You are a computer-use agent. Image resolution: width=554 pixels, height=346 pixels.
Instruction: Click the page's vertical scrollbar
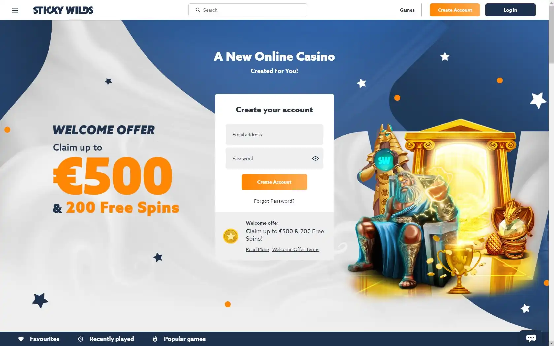551,173
